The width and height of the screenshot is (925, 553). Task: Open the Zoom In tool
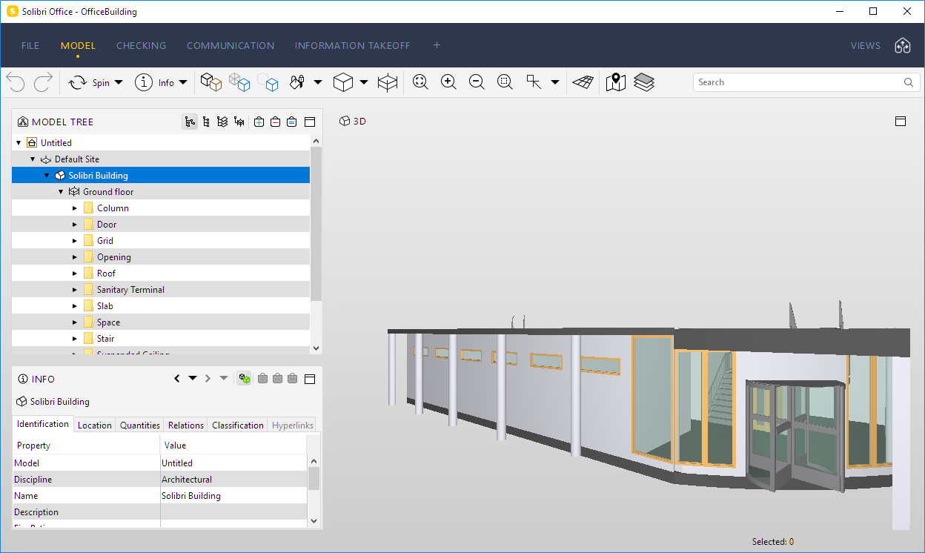(448, 82)
